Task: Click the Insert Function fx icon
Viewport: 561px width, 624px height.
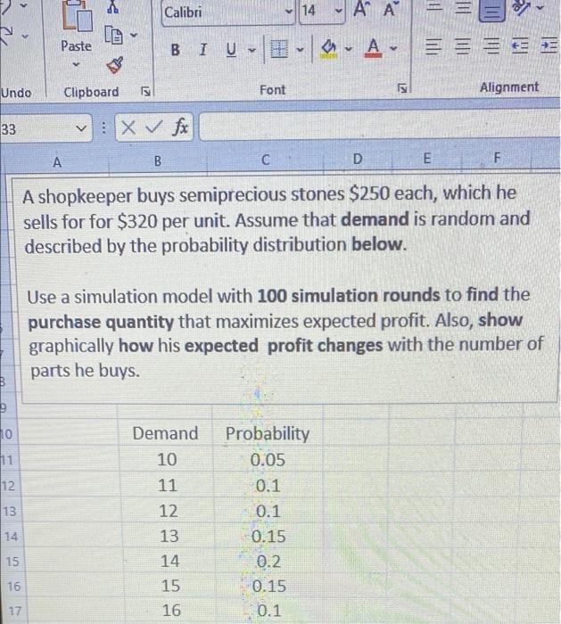Action: (x=180, y=127)
